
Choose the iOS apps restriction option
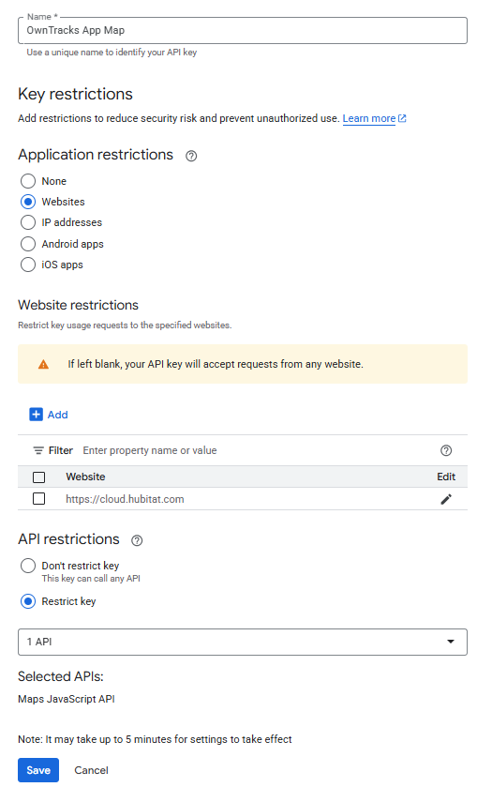click(x=28, y=265)
